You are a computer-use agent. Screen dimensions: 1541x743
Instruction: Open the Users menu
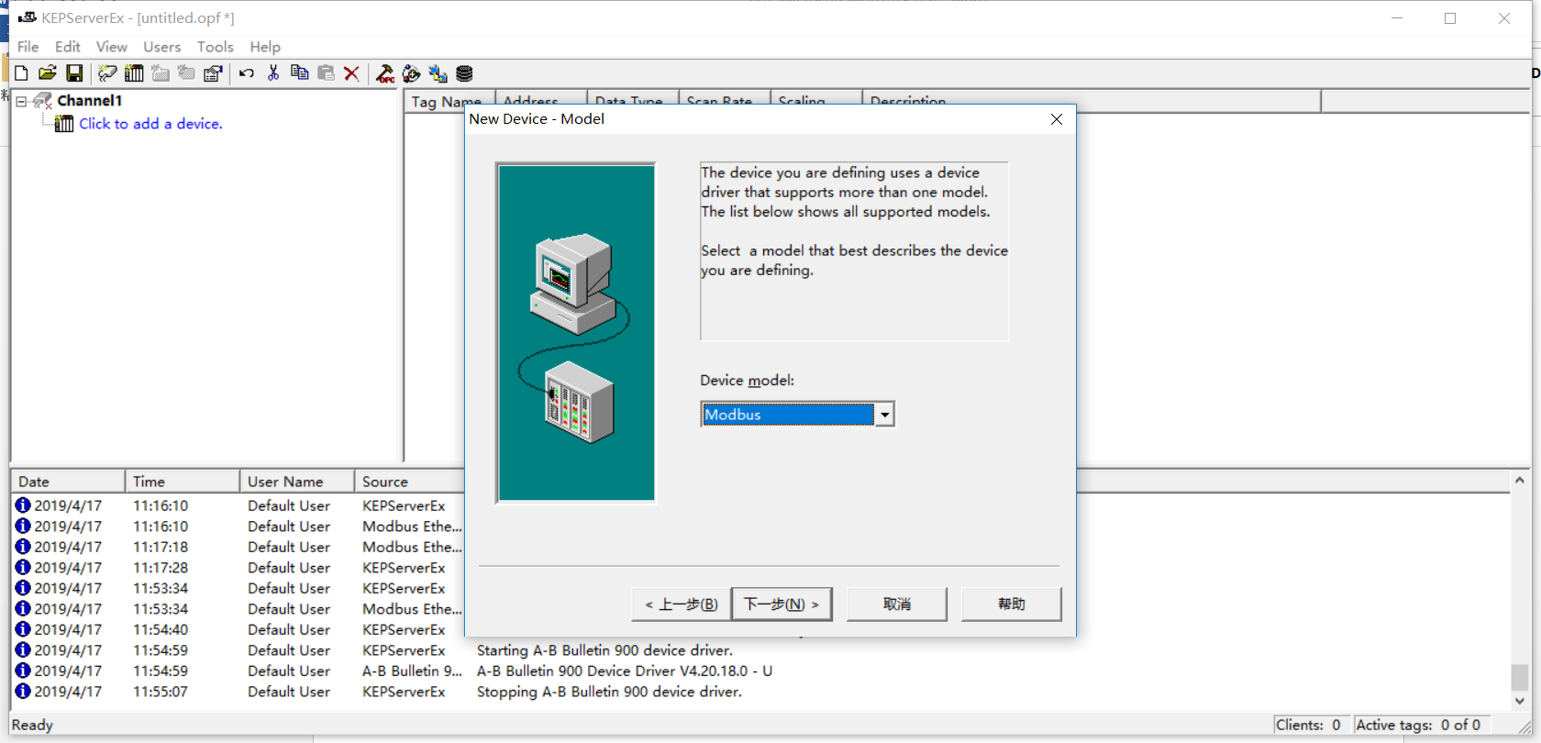162,47
